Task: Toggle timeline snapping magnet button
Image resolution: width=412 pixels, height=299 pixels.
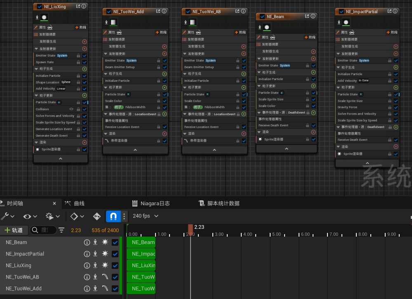Action: pyautogui.click(x=113, y=216)
